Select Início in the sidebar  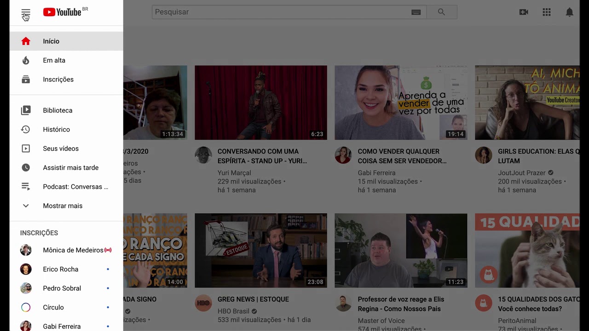tap(66, 41)
